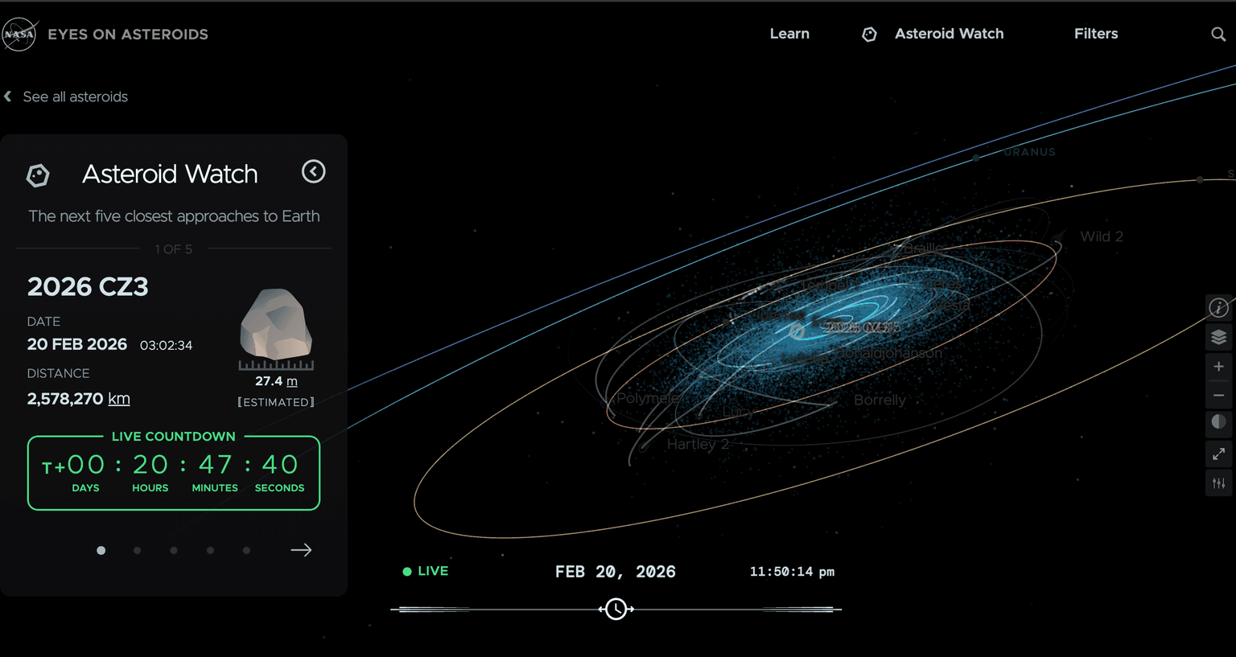Open the info panel icon
The height and width of the screenshot is (657, 1236).
point(1218,307)
